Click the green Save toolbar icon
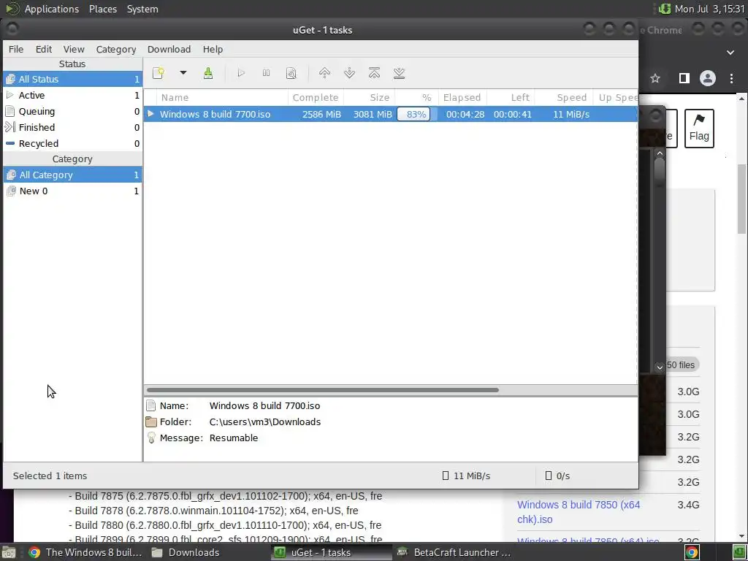Screen dimensions: 748x561 208,73
